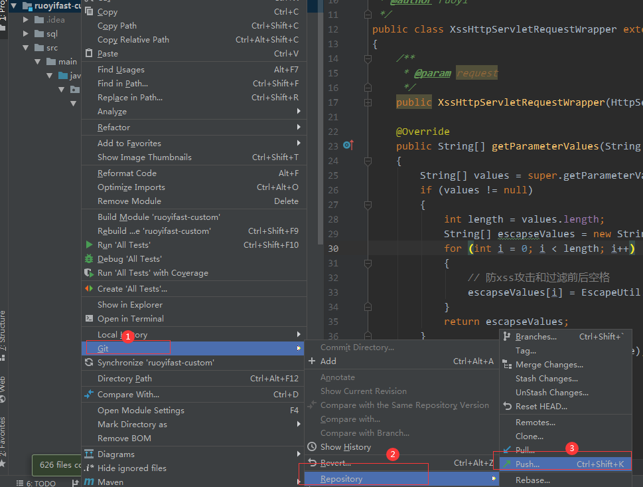The height and width of the screenshot is (487, 643).
Task: Select Optimize Imports
Action: pos(194,187)
